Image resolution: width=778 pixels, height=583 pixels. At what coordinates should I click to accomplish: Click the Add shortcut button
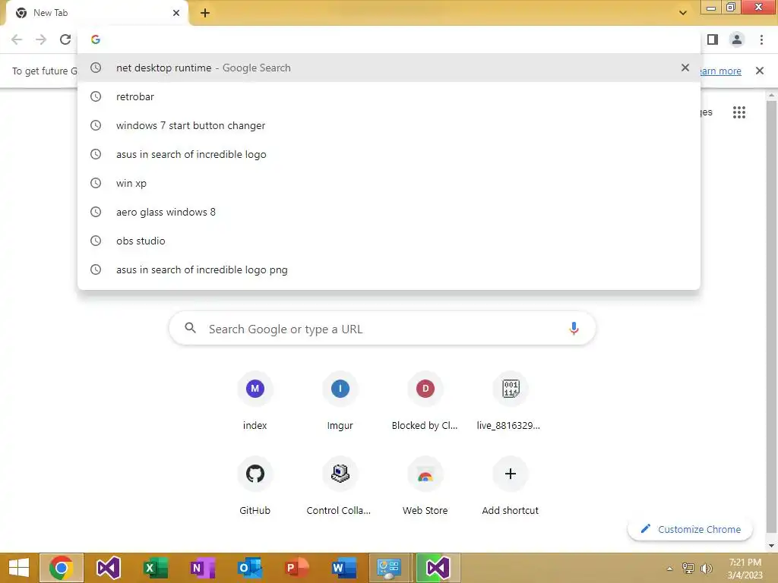click(510, 486)
